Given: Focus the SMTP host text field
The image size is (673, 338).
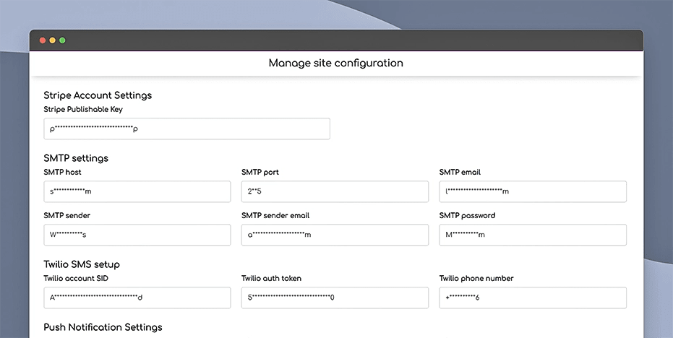Looking at the screenshot, I should coord(137,191).
